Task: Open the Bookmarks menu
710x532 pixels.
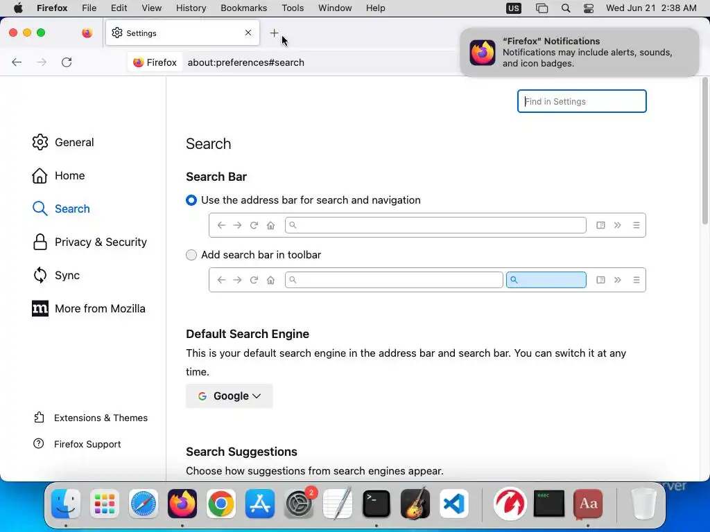Action: click(x=244, y=8)
